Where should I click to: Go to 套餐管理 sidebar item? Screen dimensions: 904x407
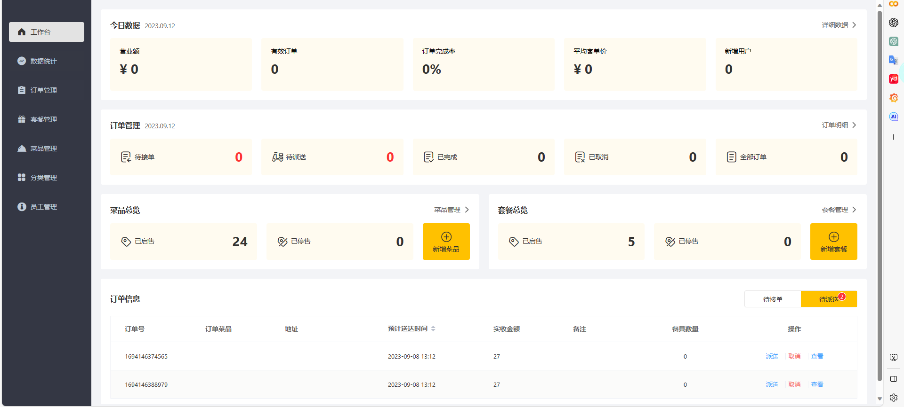pyautogui.click(x=43, y=119)
